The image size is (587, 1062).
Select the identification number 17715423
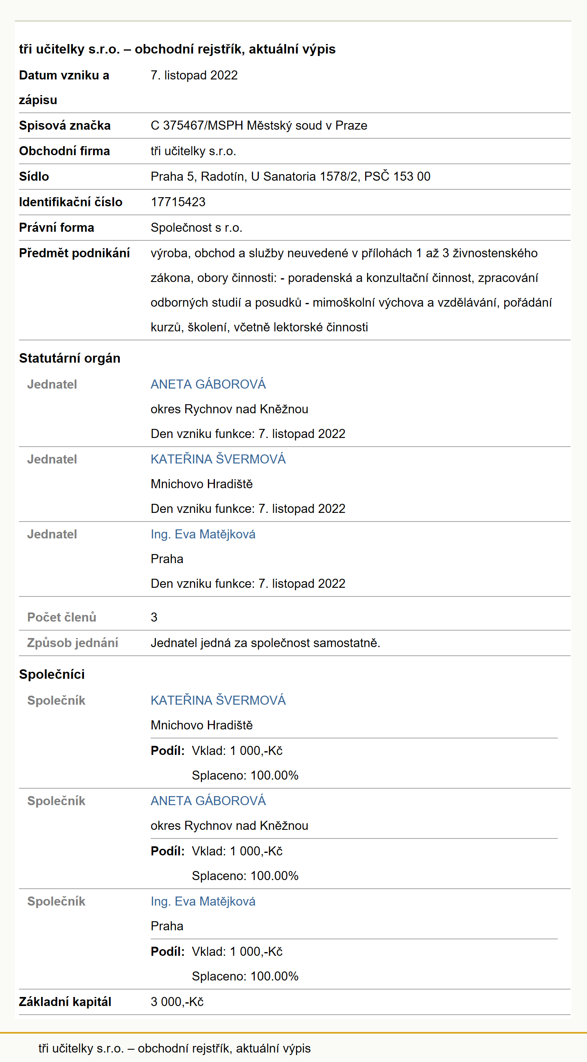[x=178, y=202]
